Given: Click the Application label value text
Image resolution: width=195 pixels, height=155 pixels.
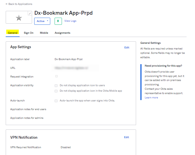Looking at the screenshot, I should click(x=68, y=59).
